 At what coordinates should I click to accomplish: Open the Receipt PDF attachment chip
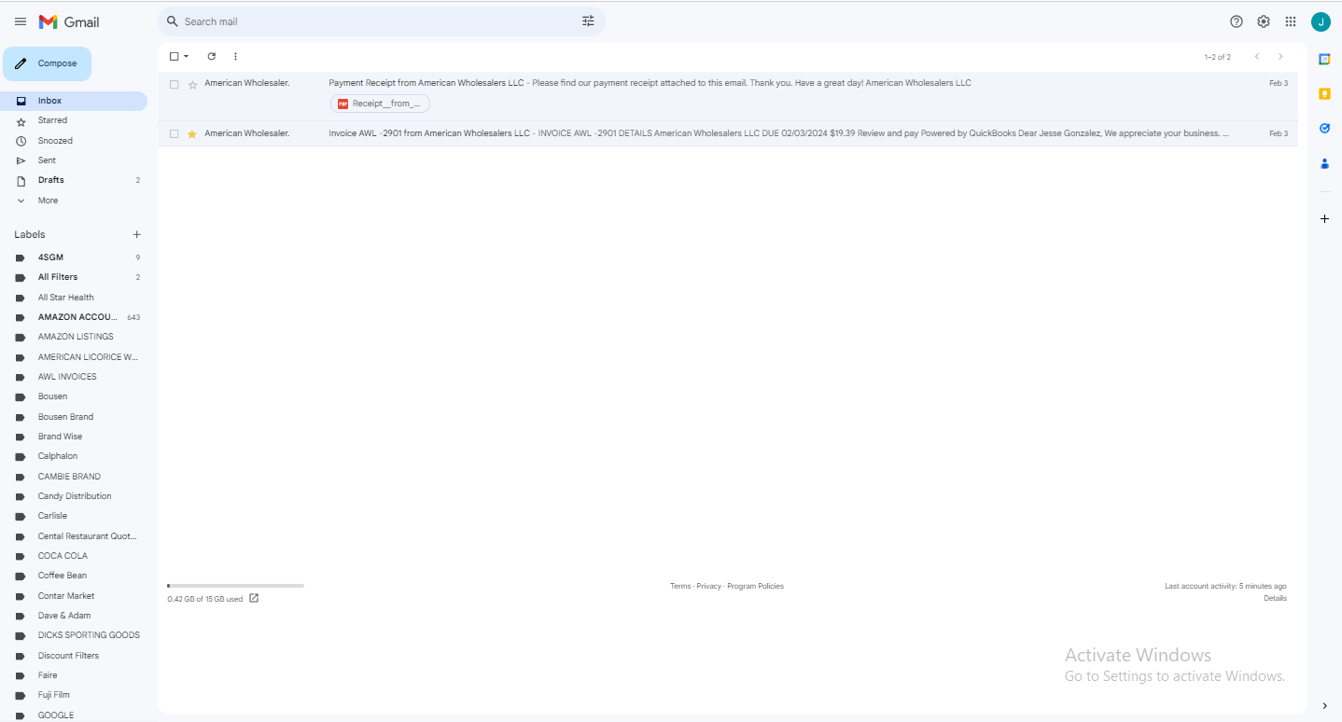point(380,104)
